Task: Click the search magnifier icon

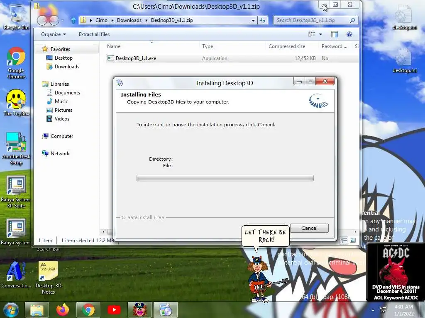Action: click(352, 20)
